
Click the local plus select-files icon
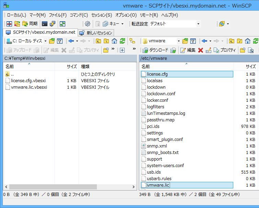(x=122, y=50)
